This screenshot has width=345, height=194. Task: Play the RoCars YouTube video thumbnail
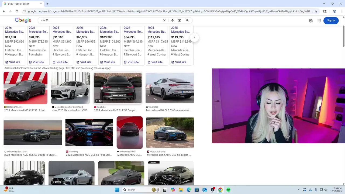pos(118,88)
